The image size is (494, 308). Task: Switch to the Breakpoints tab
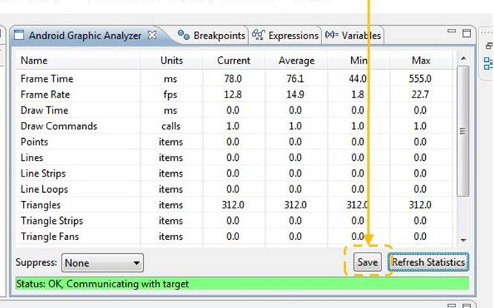[212, 35]
